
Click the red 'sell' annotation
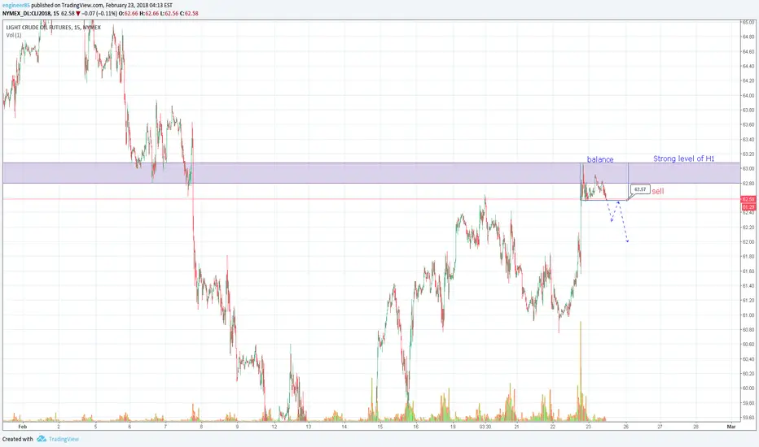(658, 191)
